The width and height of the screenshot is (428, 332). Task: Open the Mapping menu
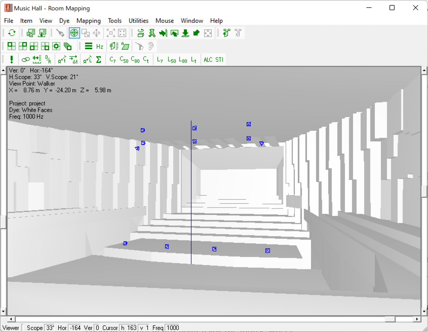(x=88, y=21)
